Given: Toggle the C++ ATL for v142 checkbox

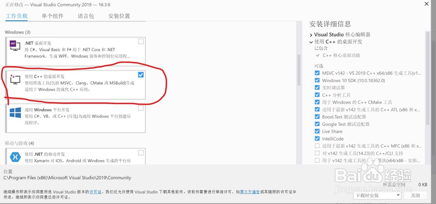Looking at the screenshot, I should [x=317, y=109].
